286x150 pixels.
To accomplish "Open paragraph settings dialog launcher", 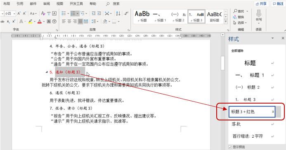I will click(129, 30).
